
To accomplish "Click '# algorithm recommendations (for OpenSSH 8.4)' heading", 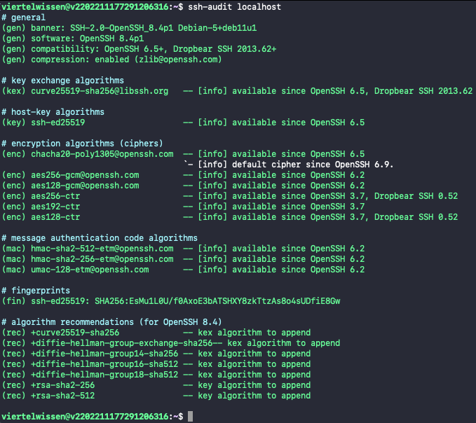I will 111,322.
